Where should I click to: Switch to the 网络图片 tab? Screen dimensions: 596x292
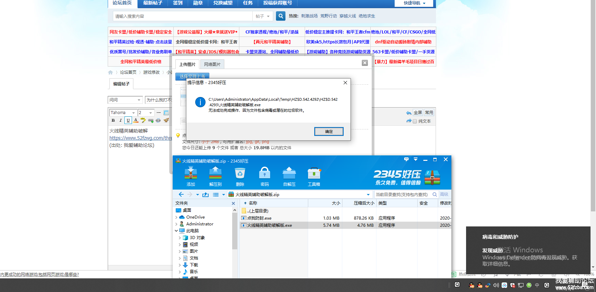pyautogui.click(x=212, y=64)
